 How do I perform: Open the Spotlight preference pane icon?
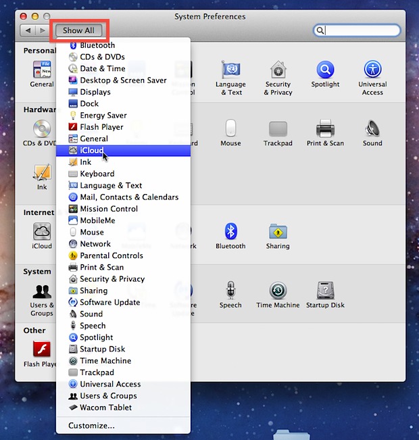tap(325, 70)
